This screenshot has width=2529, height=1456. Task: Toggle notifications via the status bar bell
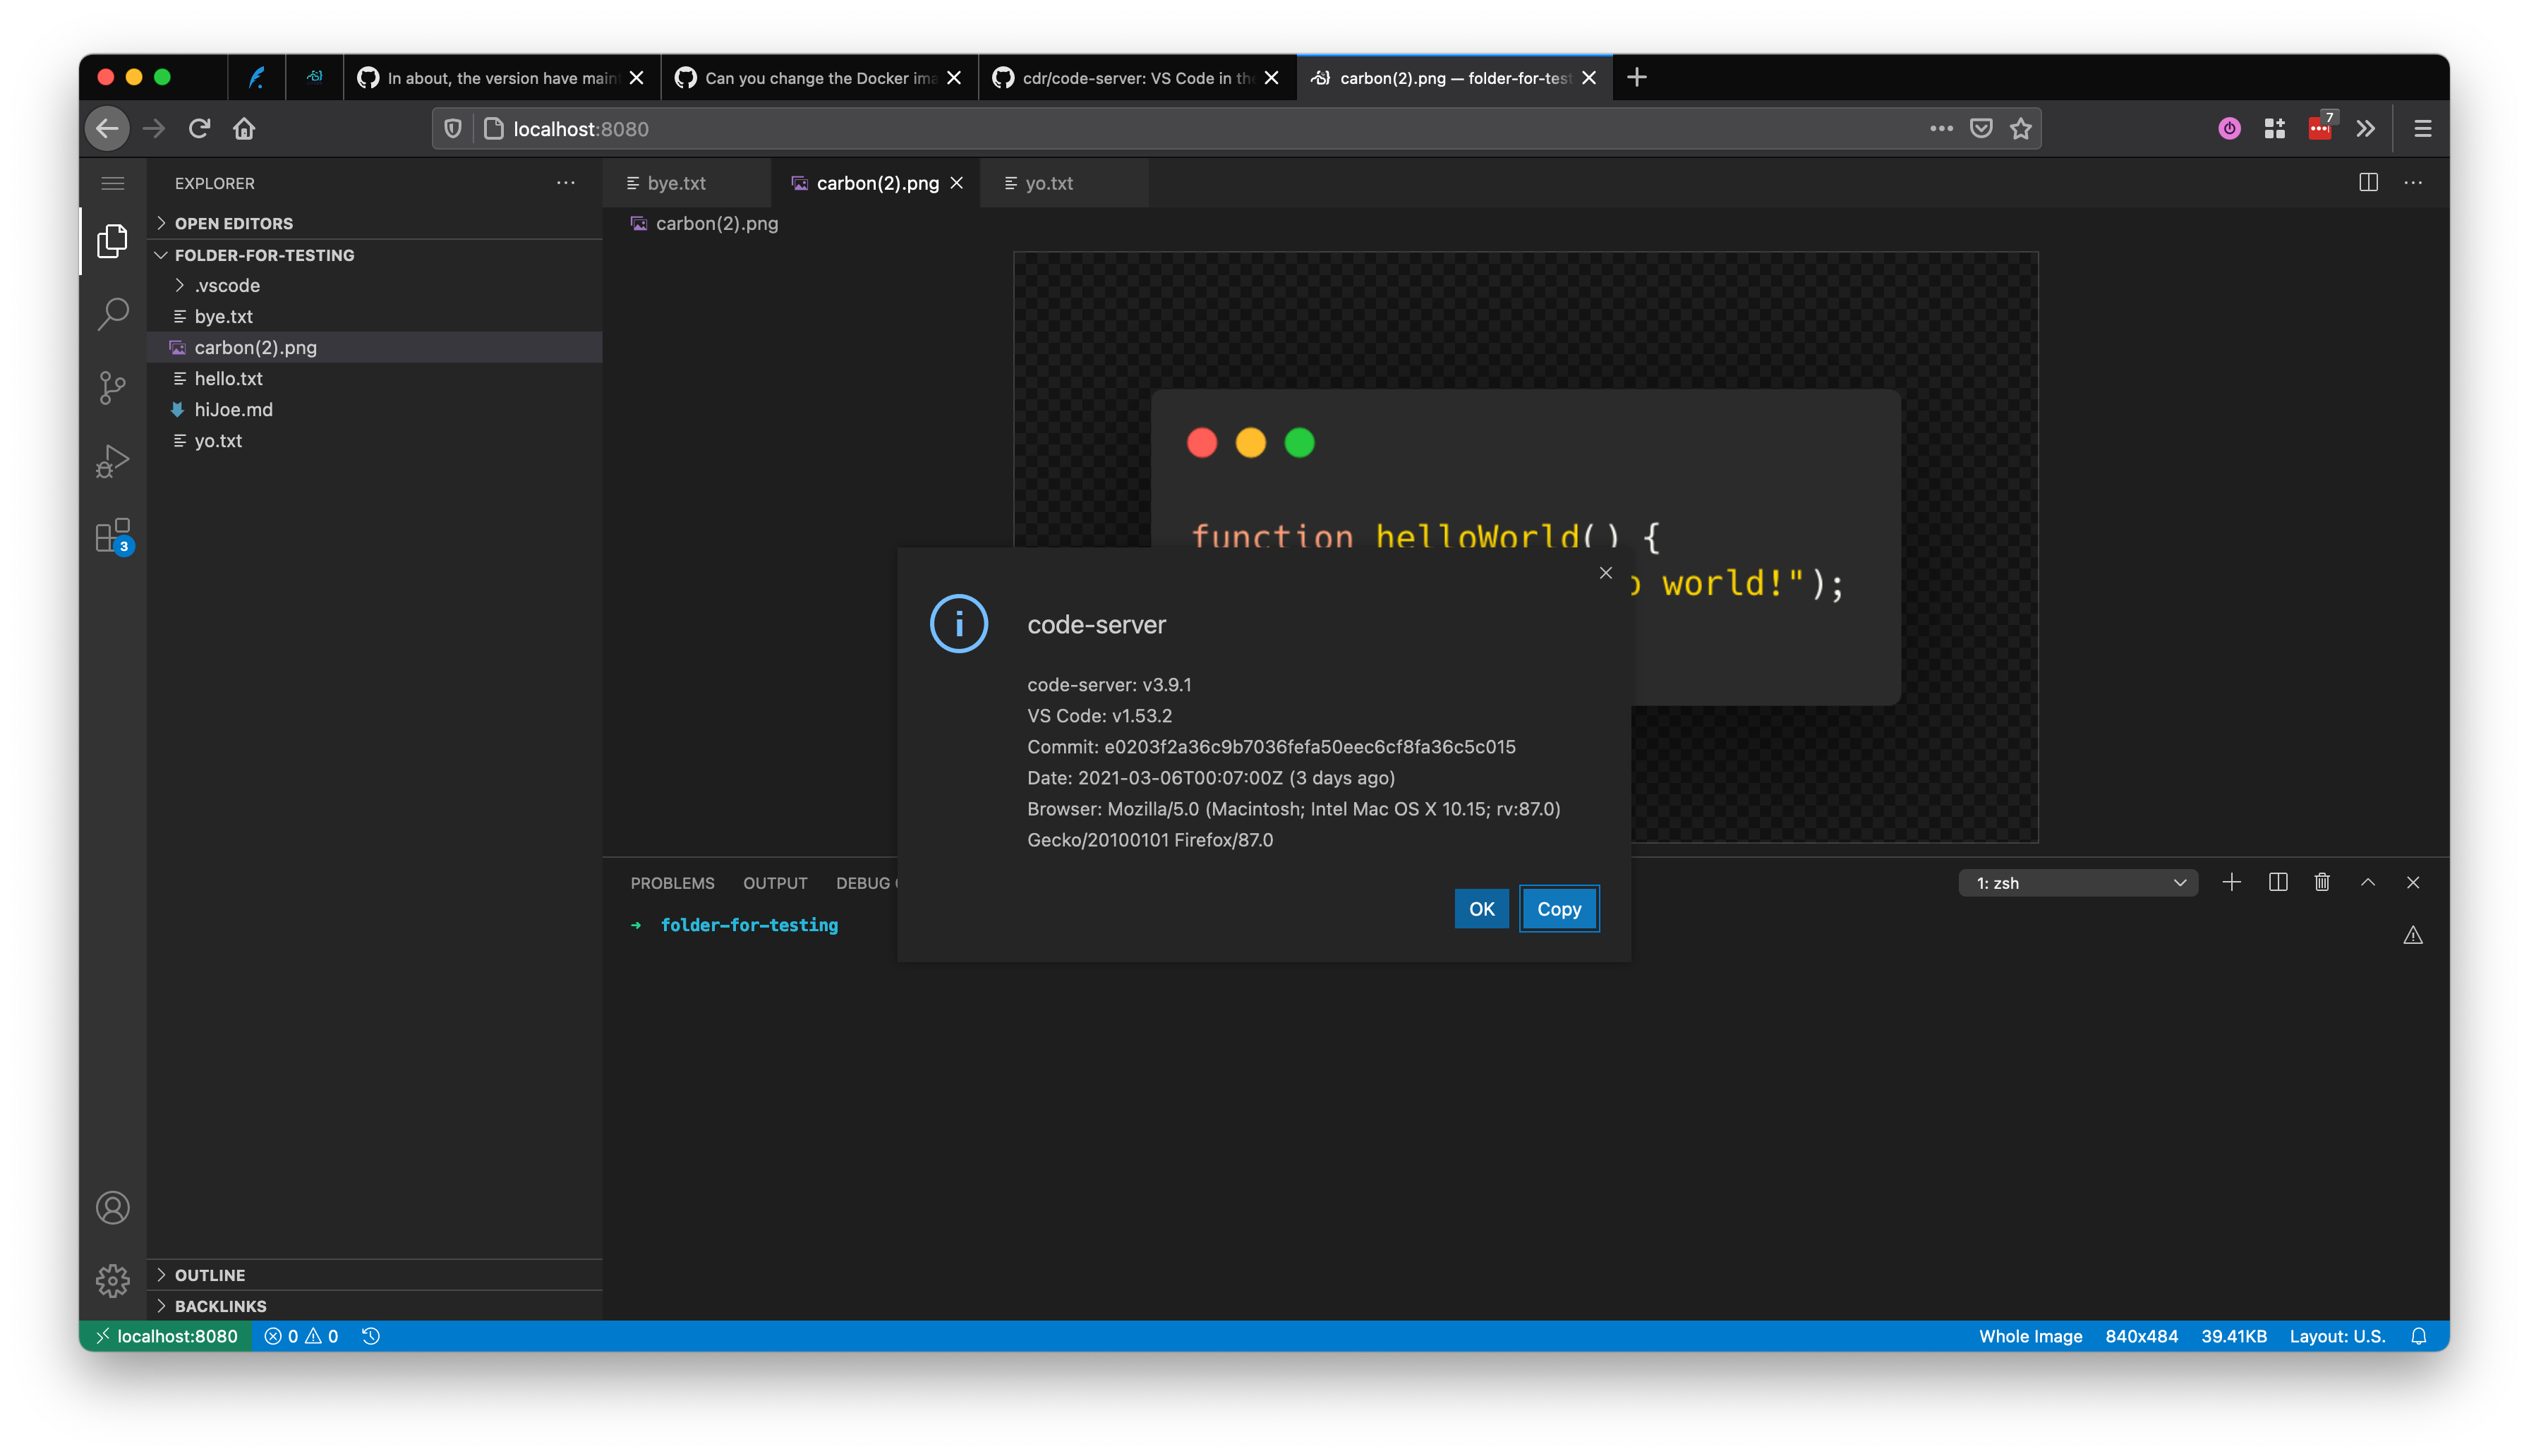coord(2418,1335)
